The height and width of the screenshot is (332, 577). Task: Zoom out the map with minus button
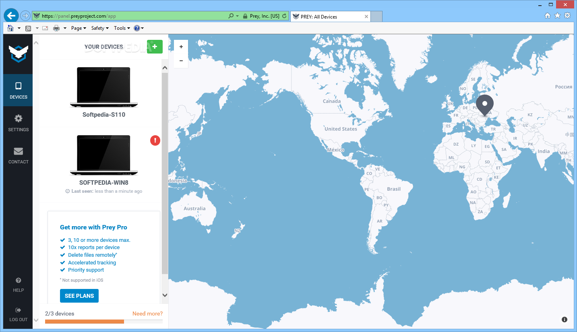pyautogui.click(x=181, y=61)
